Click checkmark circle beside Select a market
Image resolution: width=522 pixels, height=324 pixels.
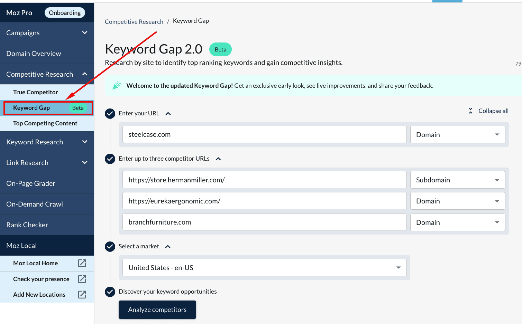pos(110,247)
